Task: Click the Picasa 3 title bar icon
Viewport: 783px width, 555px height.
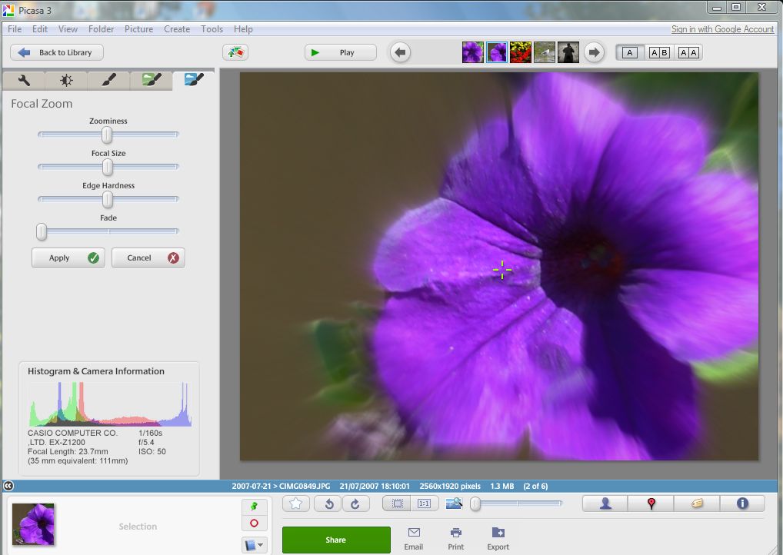Action: (x=8, y=10)
